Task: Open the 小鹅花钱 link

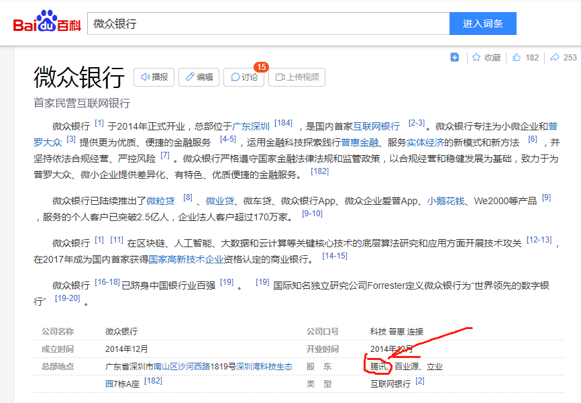Action: coord(445,201)
